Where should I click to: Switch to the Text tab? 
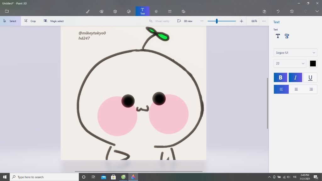click(142, 11)
